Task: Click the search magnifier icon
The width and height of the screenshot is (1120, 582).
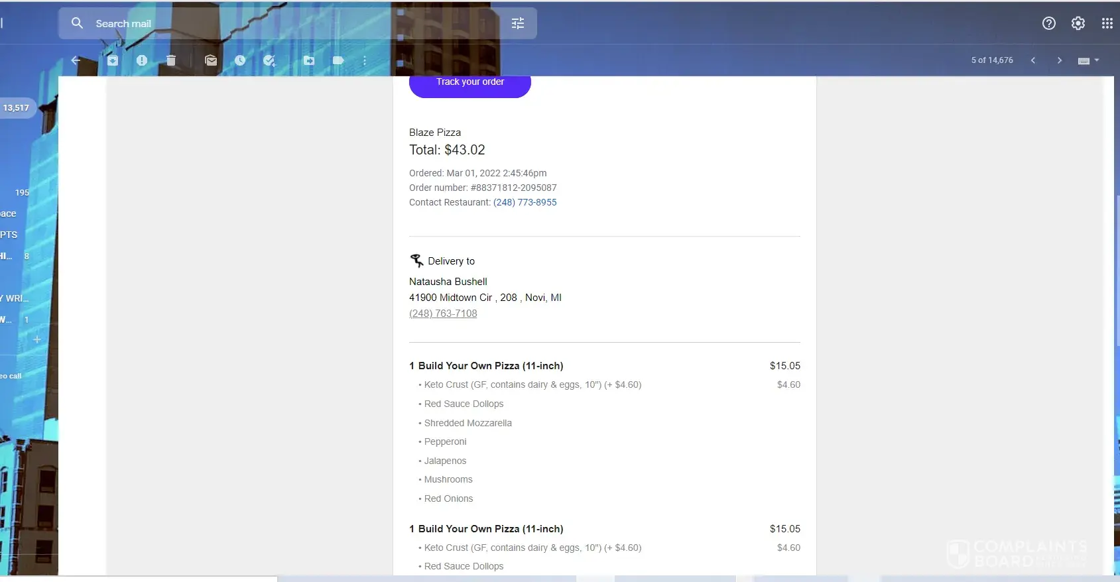Action: click(77, 23)
